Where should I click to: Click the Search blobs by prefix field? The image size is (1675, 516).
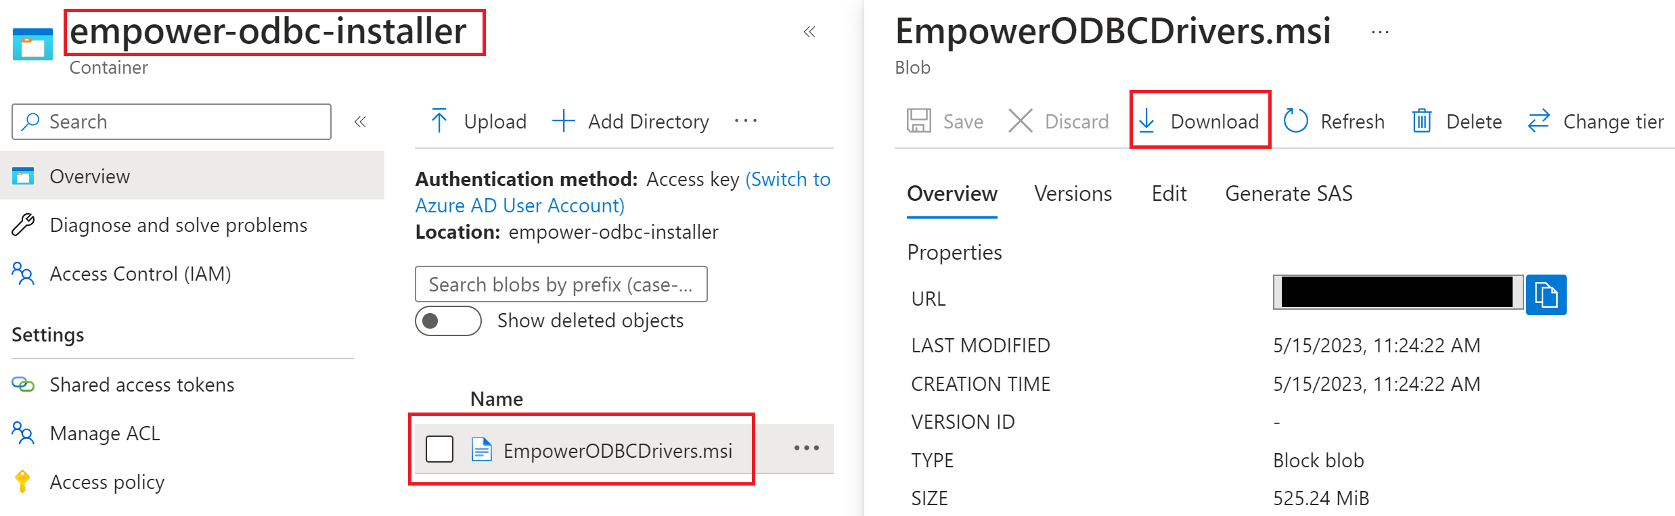tap(561, 284)
